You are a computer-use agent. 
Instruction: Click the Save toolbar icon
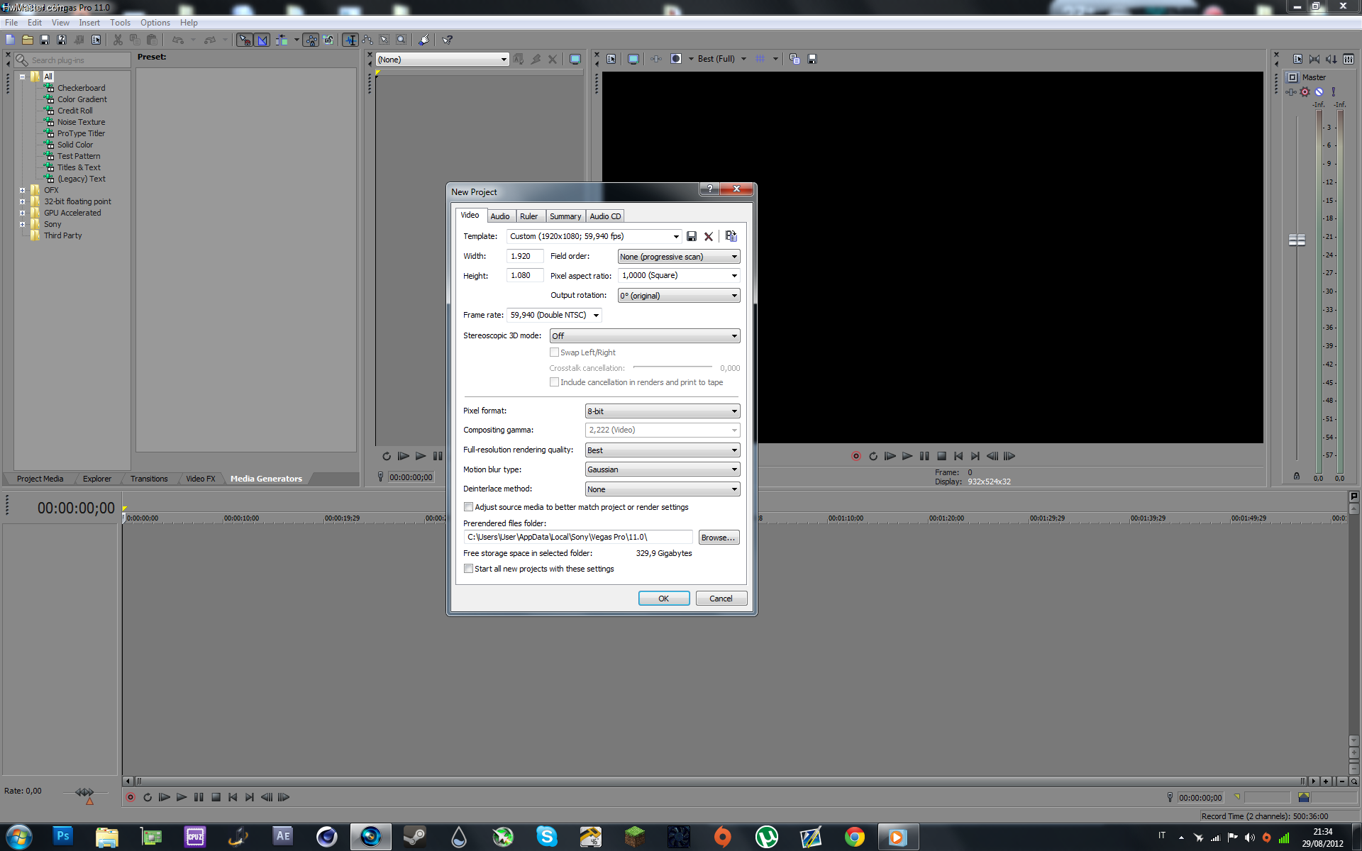coord(45,40)
